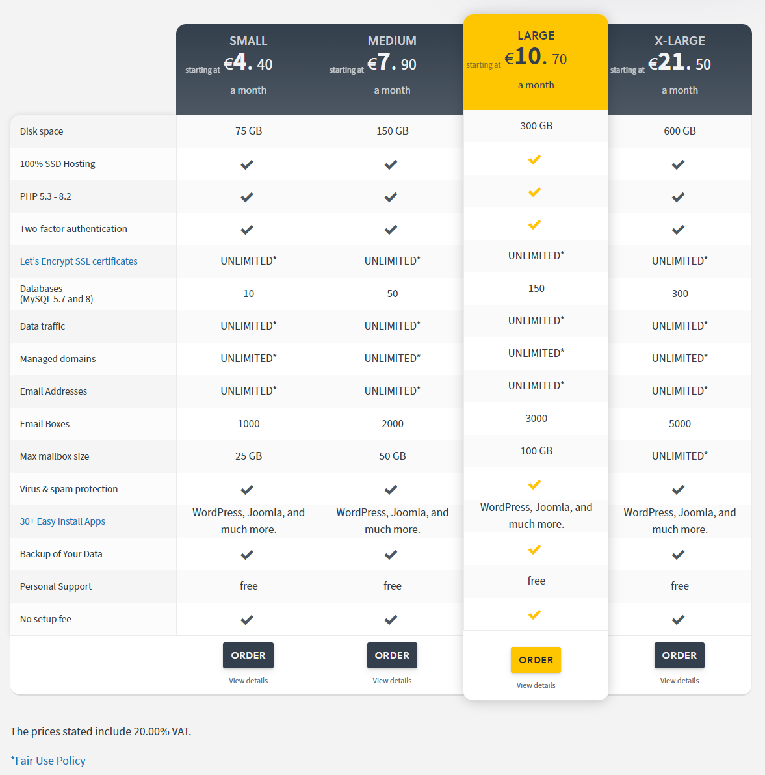Open View details under the X-Large plan
Screen dimensions: 765x775
(679, 681)
